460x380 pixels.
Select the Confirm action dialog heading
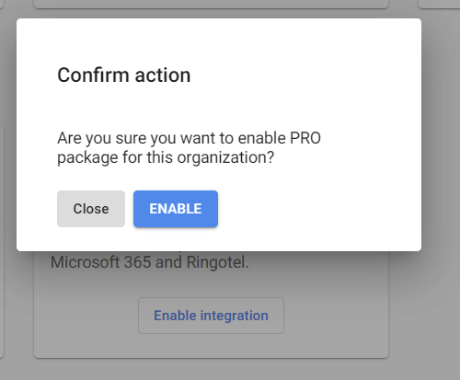pyautogui.click(x=124, y=75)
